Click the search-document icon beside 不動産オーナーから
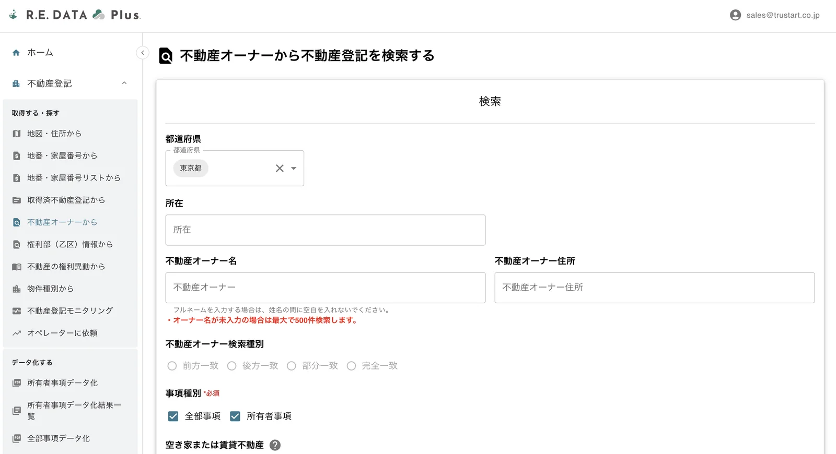Image resolution: width=836 pixels, height=454 pixels. [x=17, y=222]
